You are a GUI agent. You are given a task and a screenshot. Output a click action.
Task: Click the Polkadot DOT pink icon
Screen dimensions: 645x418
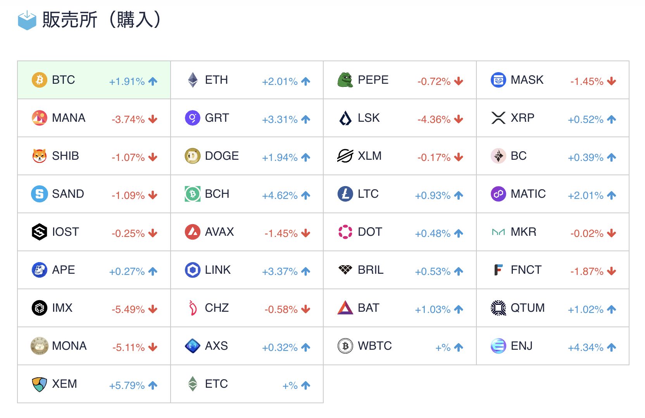pyautogui.click(x=345, y=232)
